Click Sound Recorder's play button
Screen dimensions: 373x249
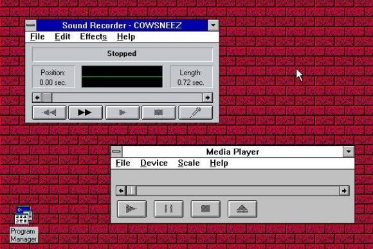pos(122,113)
